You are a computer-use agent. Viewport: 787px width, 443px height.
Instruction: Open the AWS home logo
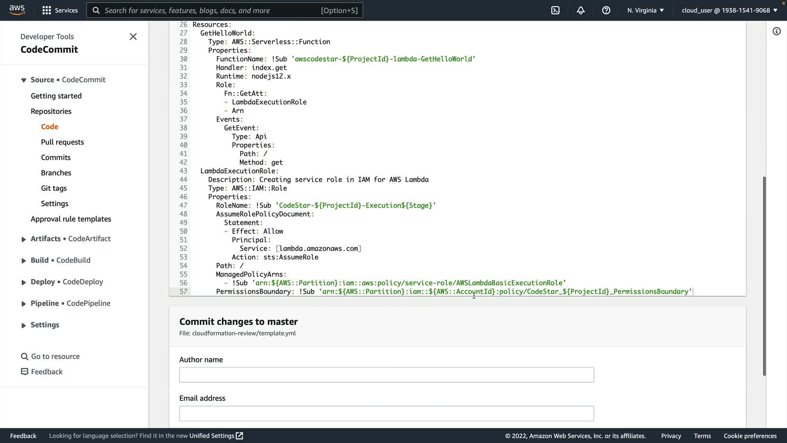(x=17, y=10)
